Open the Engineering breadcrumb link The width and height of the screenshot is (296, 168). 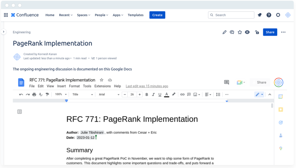[x=22, y=32]
